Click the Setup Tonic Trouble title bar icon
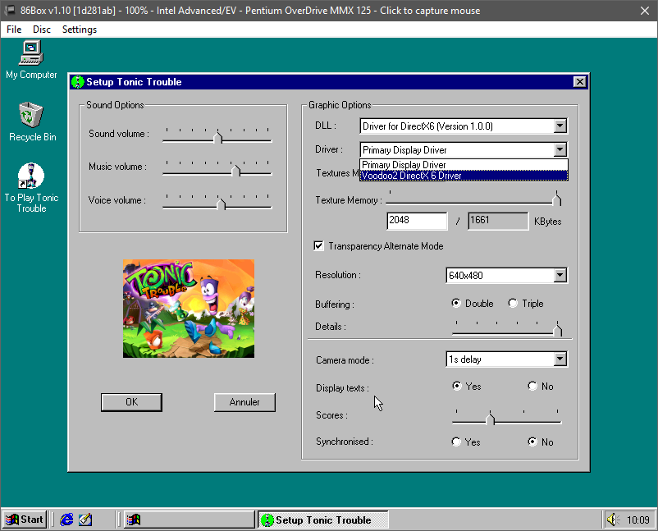The height and width of the screenshot is (531, 658). pos(77,81)
